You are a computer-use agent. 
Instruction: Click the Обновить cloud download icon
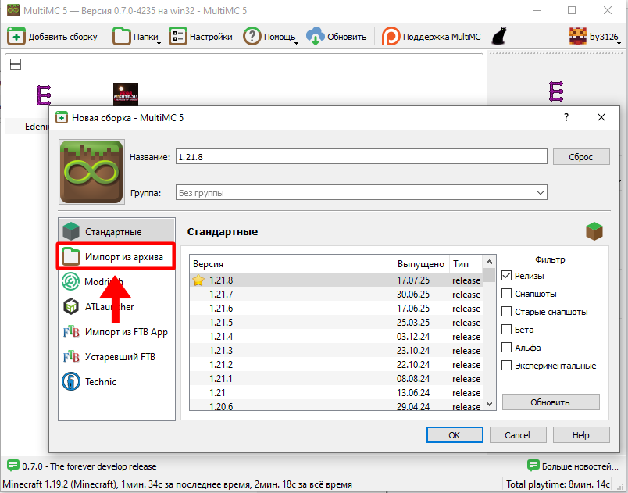coord(316,37)
